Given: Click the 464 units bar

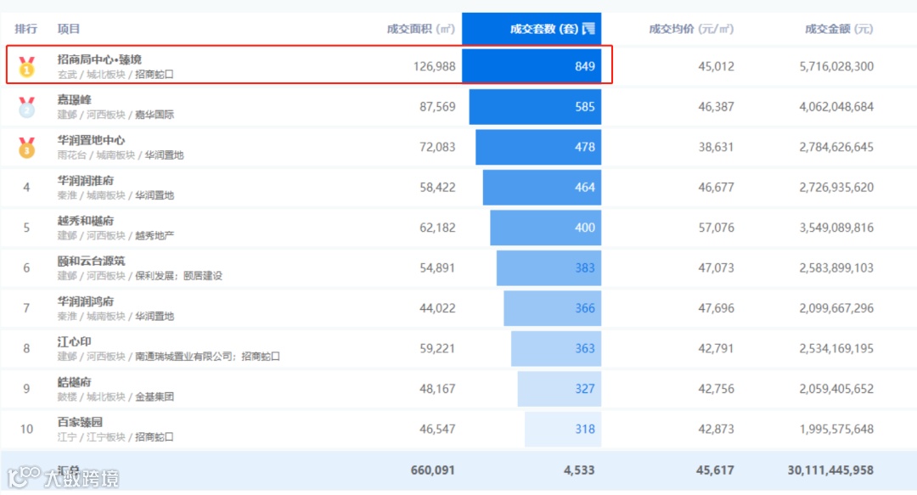Looking at the screenshot, I should click(542, 188).
